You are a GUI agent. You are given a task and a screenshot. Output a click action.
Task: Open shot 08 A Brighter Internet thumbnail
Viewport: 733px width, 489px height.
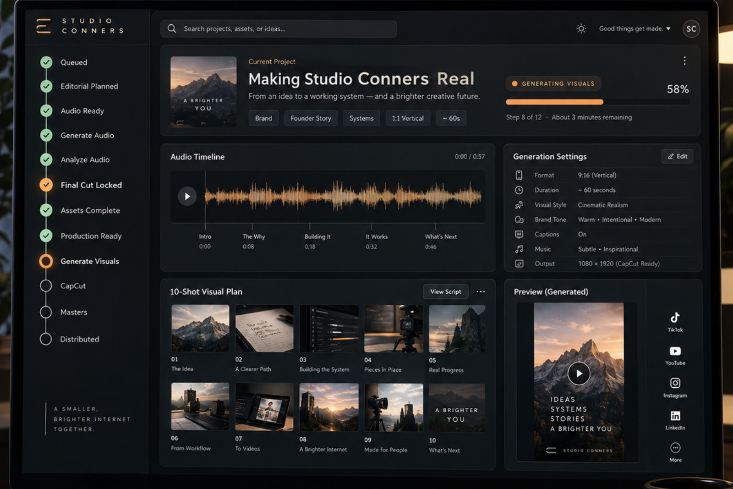pos(329,407)
